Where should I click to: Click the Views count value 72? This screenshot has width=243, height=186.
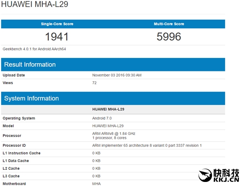point(95,83)
